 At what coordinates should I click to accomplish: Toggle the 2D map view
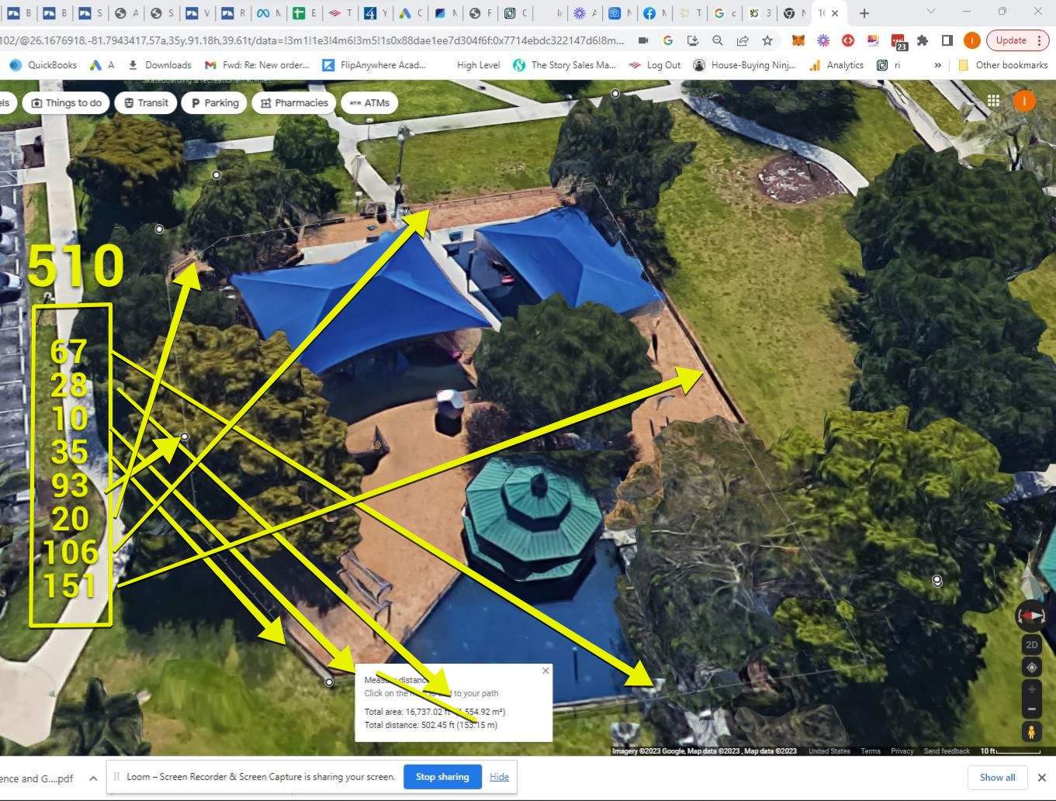click(1031, 644)
